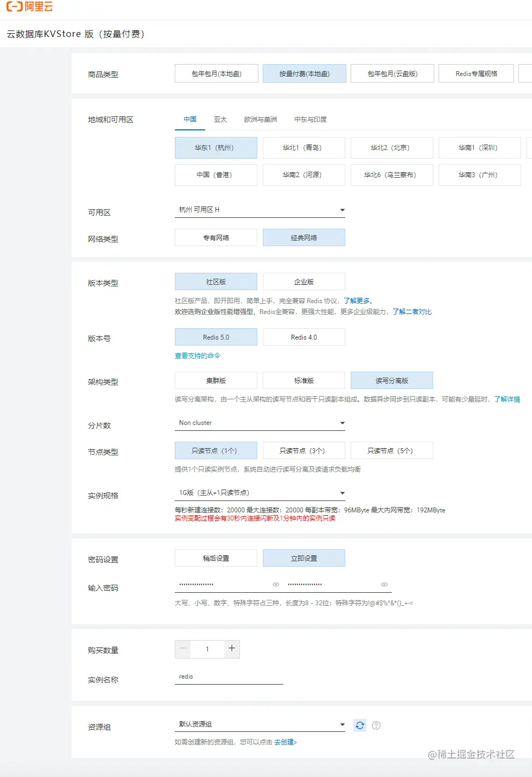The width and height of the screenshot is (532, 777).
Task: Open the 中东与印度 region tab
Action: (311, 120)
